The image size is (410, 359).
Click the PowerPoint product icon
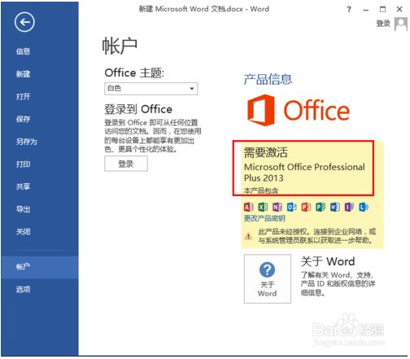[306, 207]
